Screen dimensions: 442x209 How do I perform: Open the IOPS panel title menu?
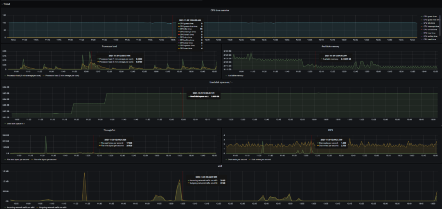pyautogui.click(x=331, y=130)
